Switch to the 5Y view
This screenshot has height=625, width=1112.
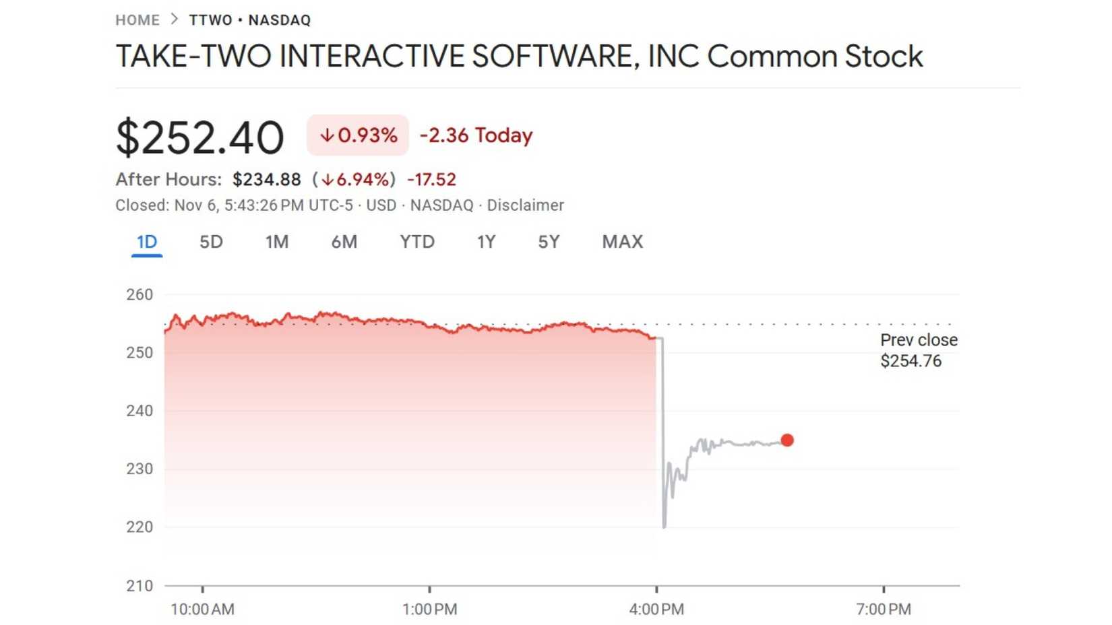pos(549,242)
